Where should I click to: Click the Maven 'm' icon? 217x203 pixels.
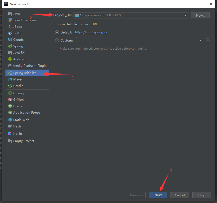pos(10,79)
